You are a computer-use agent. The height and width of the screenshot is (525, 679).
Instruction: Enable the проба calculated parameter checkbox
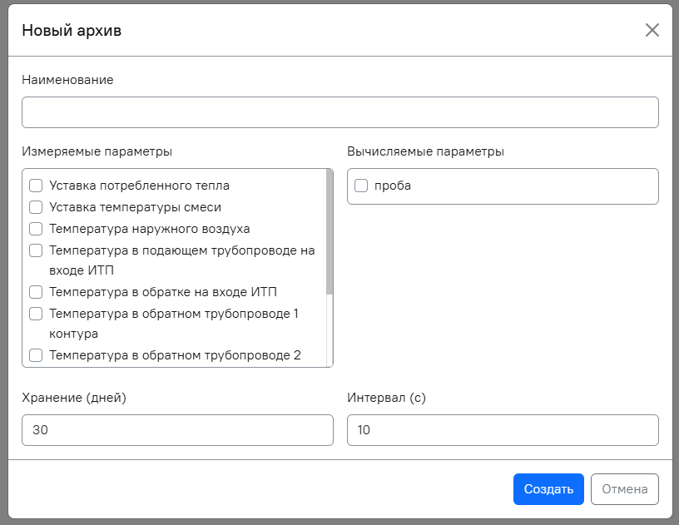[361, 186]
